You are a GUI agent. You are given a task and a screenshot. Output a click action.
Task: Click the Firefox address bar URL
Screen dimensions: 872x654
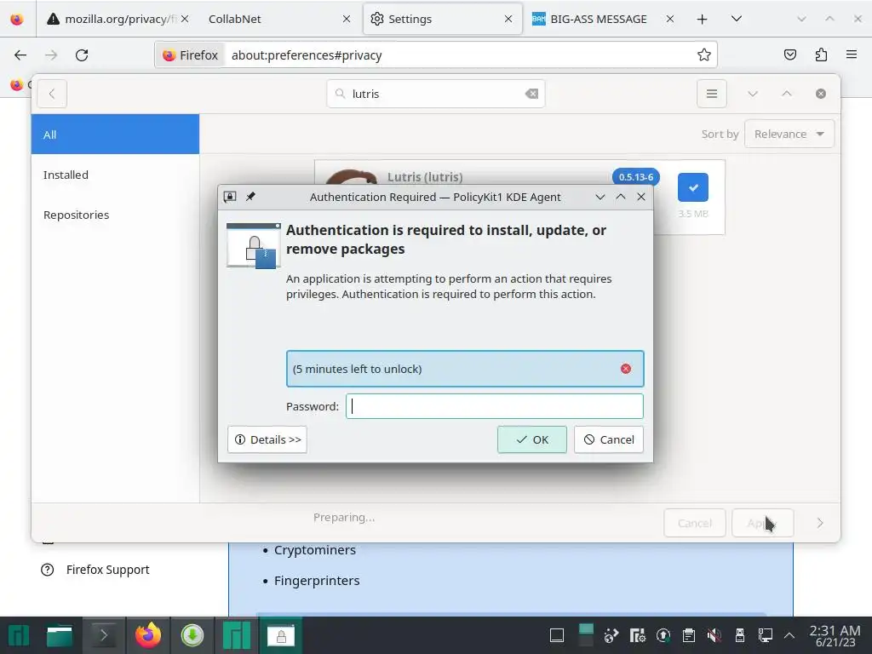tap(307, 55)
